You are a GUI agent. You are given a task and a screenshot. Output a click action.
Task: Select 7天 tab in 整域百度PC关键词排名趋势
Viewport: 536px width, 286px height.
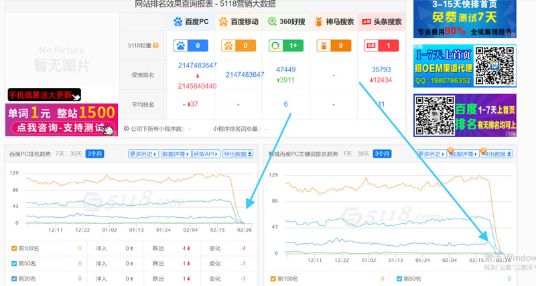coord(347,154)
